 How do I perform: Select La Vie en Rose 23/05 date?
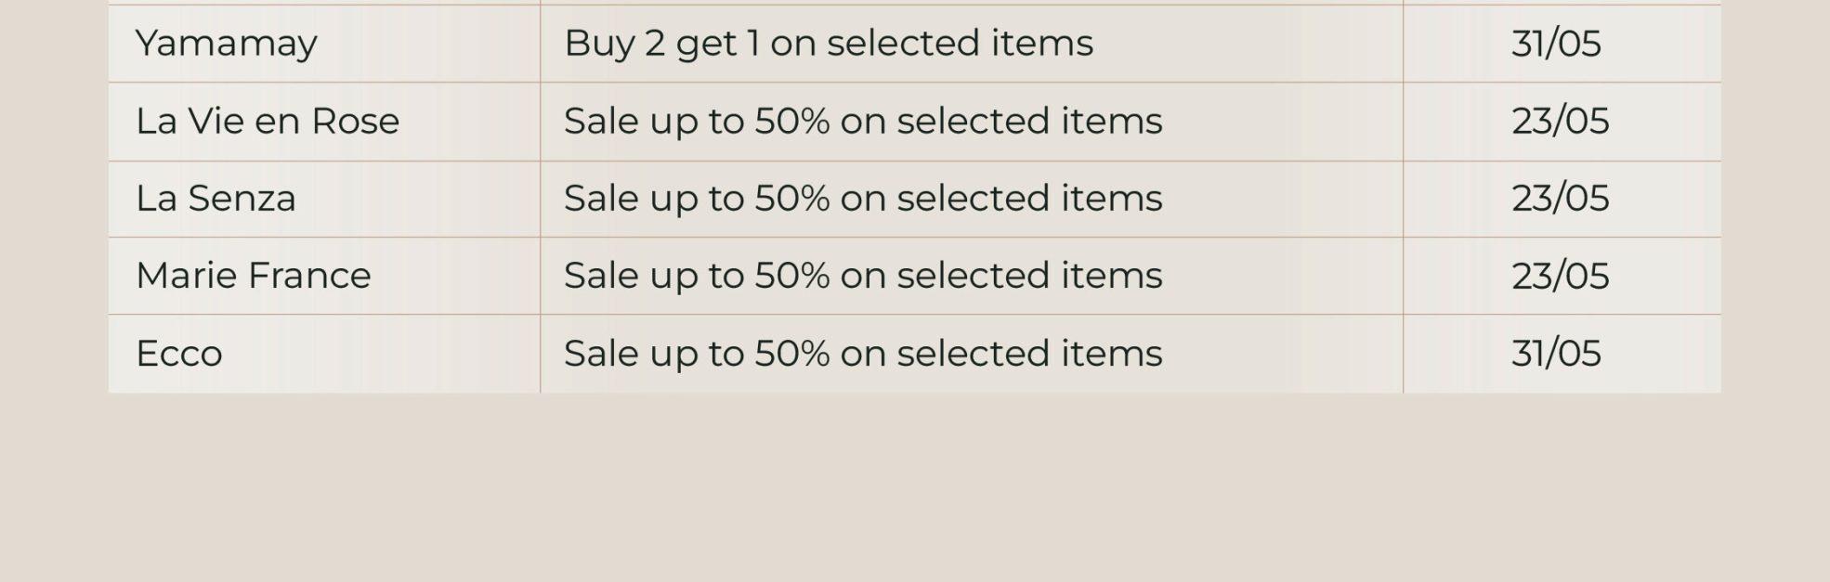click(x=1560, y=122)
